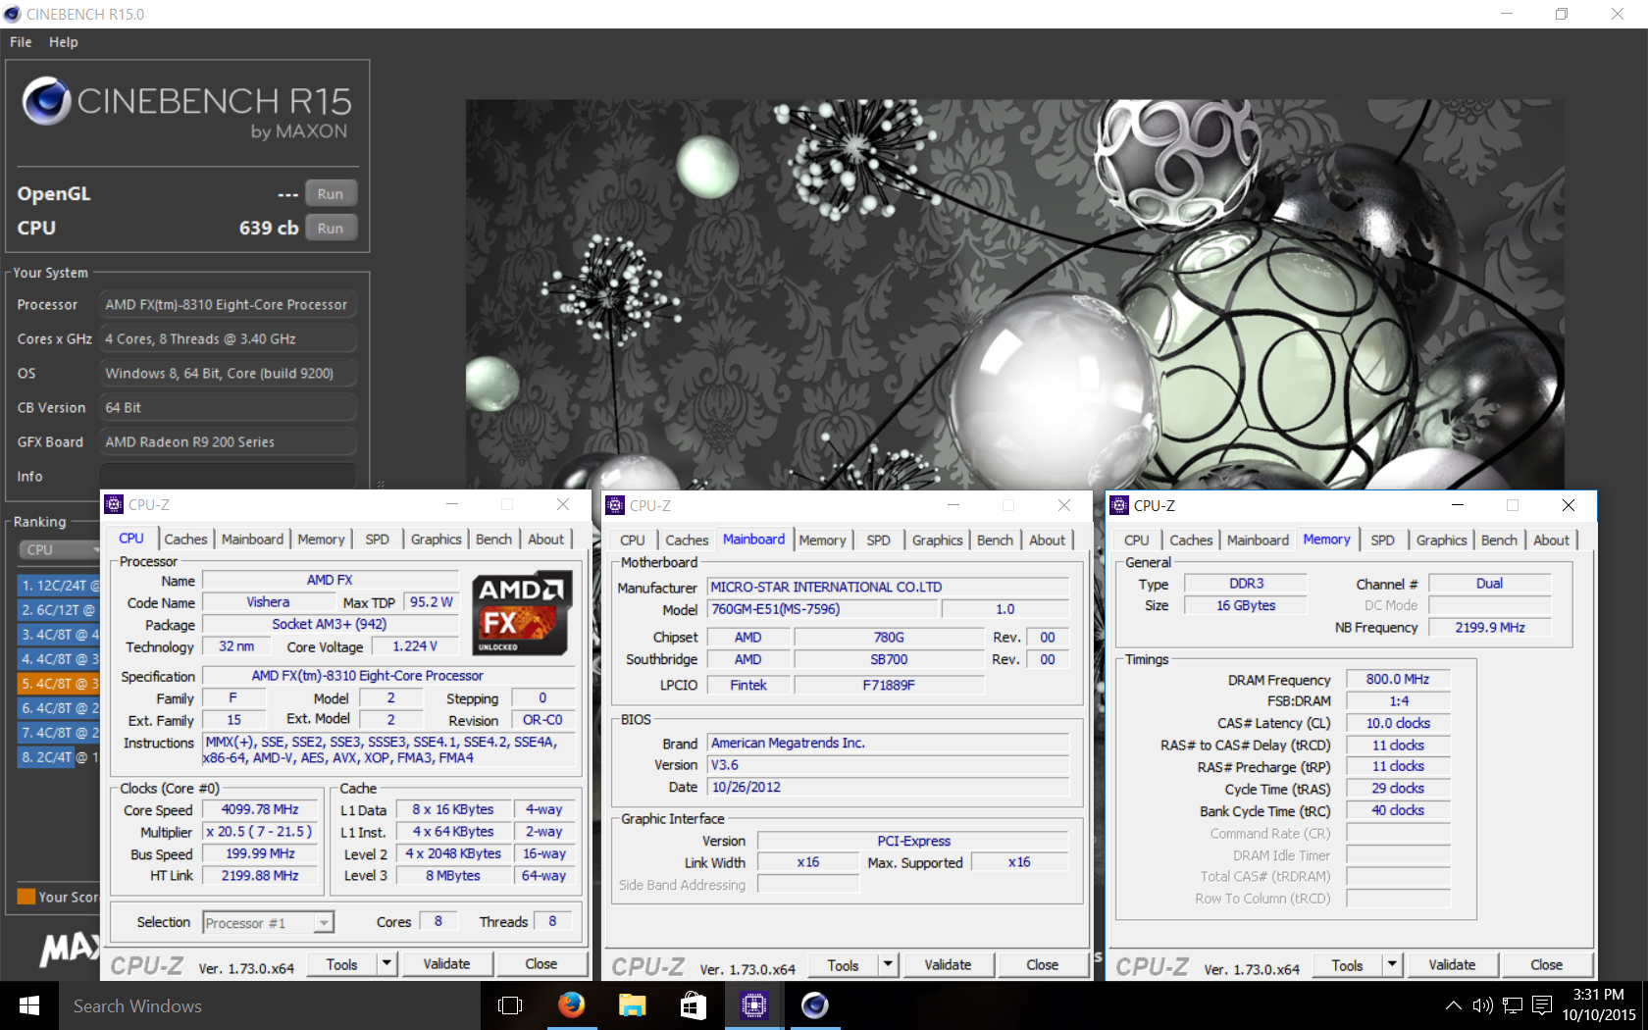1648x1030 pixels.
Task: Run the CPU benchmark
Action: point(331,229)
